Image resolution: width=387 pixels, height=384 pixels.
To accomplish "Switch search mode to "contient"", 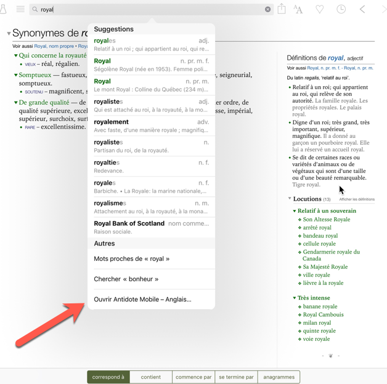I will 150,377.
